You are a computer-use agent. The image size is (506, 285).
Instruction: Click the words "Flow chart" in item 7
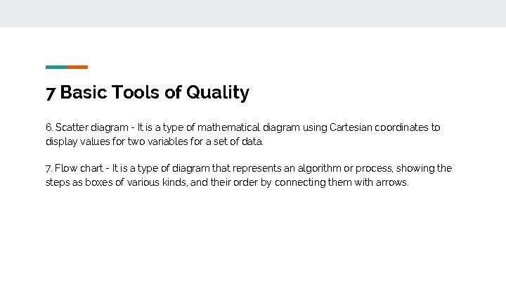pyautogui.click(x=79, y=168)
